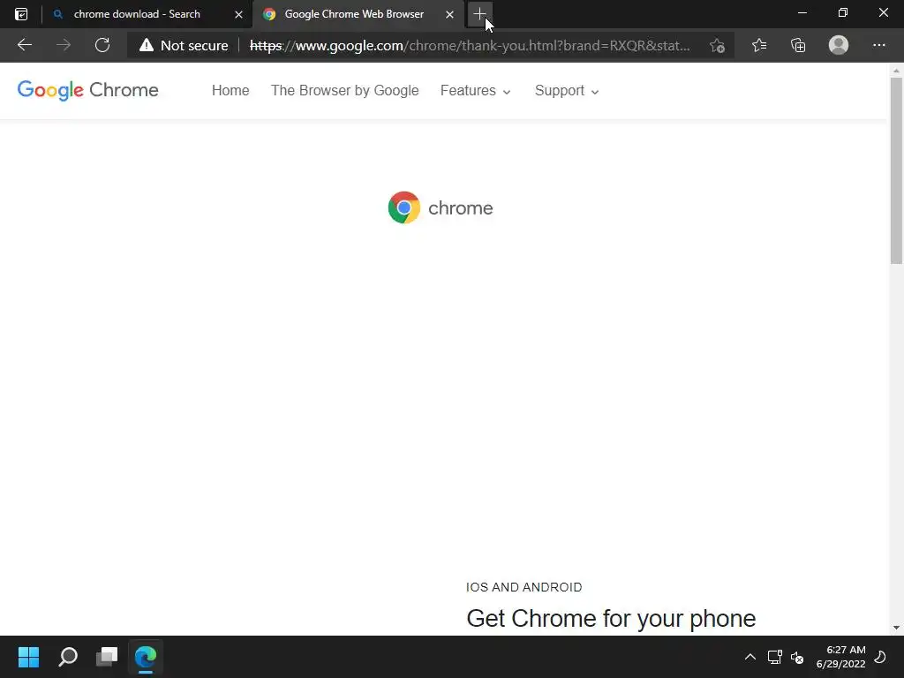The height and width of the screenshot is (678, 904).
Task: Click the chrome logo in the page center
Action: point(441,207)
